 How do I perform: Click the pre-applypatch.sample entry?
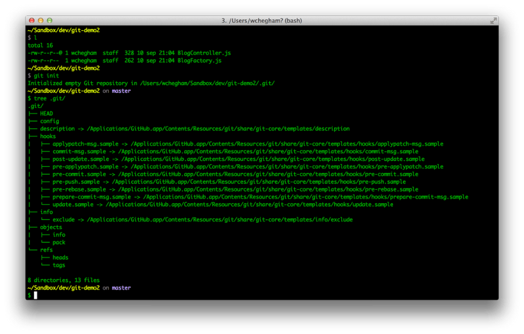(248, 166)
